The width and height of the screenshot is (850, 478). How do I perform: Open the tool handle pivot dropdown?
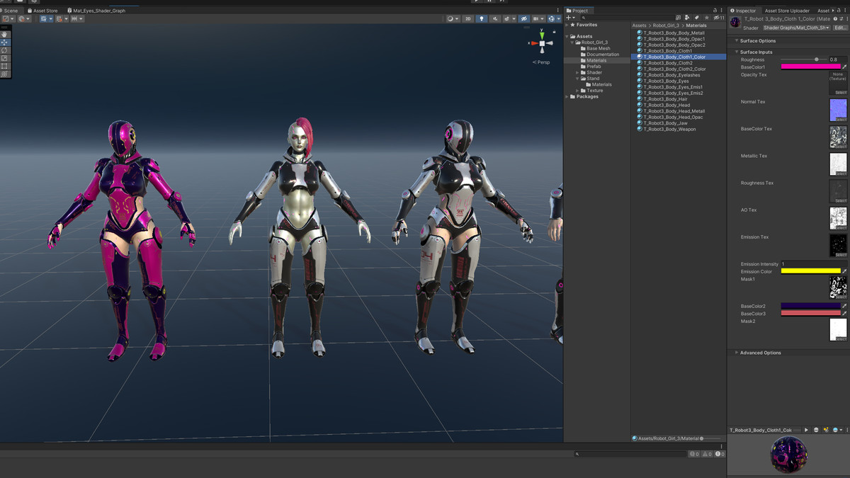pos(8,19)
